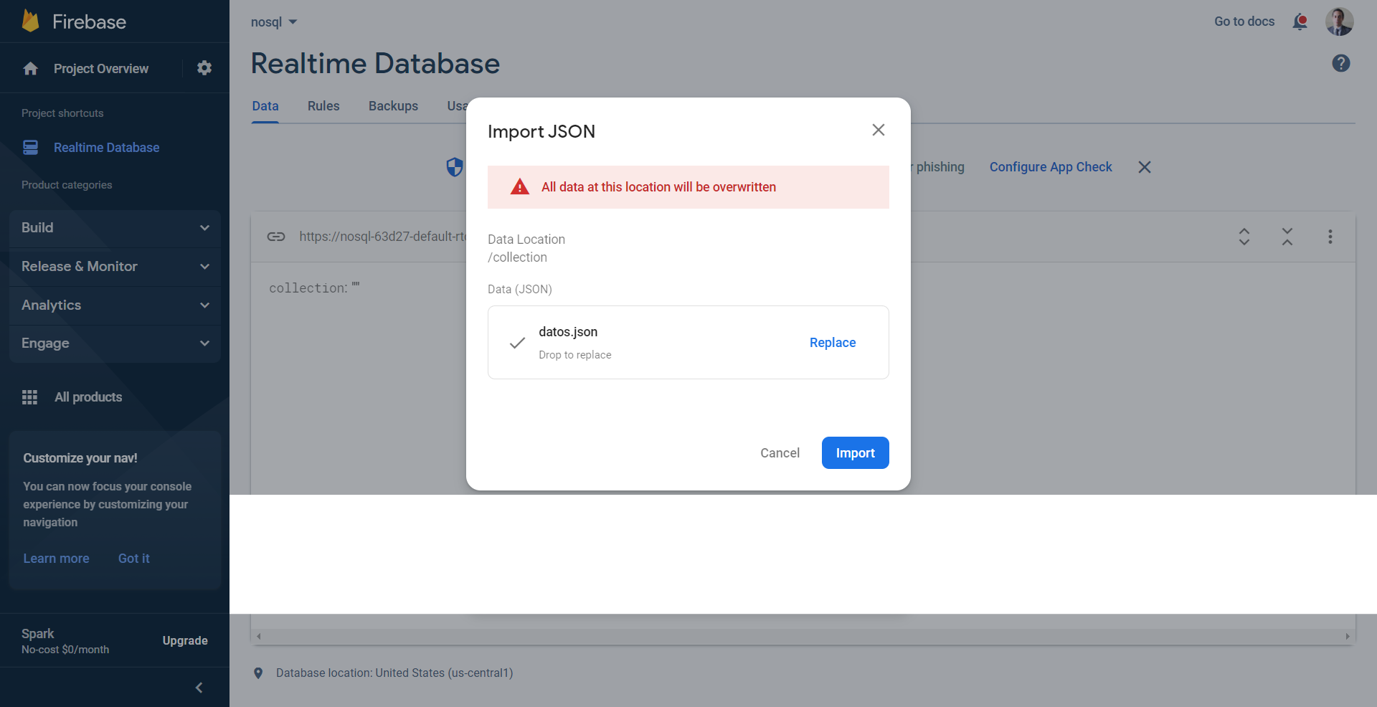This screenshot has height=707, width=1377.
Task: Open project settings gear icon
Action: pos(204,68)
